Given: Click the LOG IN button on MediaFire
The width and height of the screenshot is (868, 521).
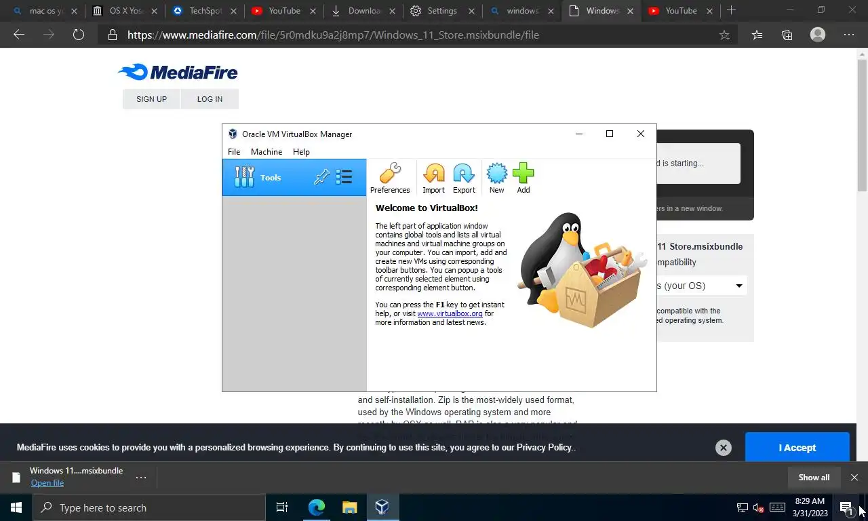Looking at the screenshot, I should coord(210,99).
